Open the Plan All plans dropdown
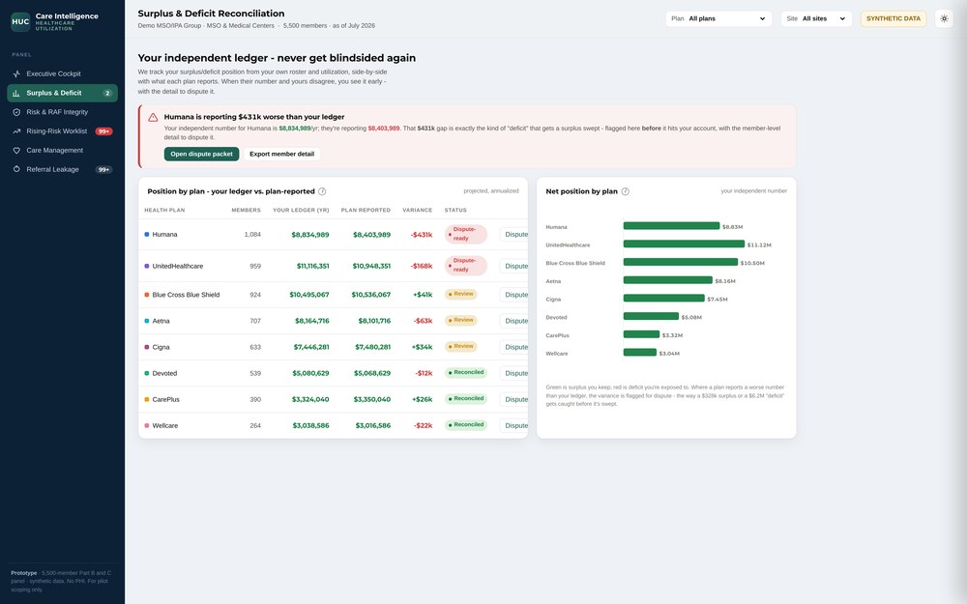 pos(718,18)
